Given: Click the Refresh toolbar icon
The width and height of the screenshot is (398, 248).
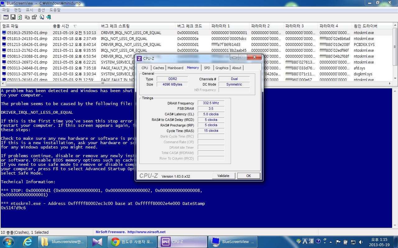Looking at the screenshot, I should coord(20,17).
